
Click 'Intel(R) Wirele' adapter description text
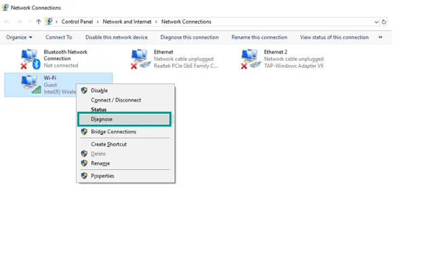click(x=60, y=91)
